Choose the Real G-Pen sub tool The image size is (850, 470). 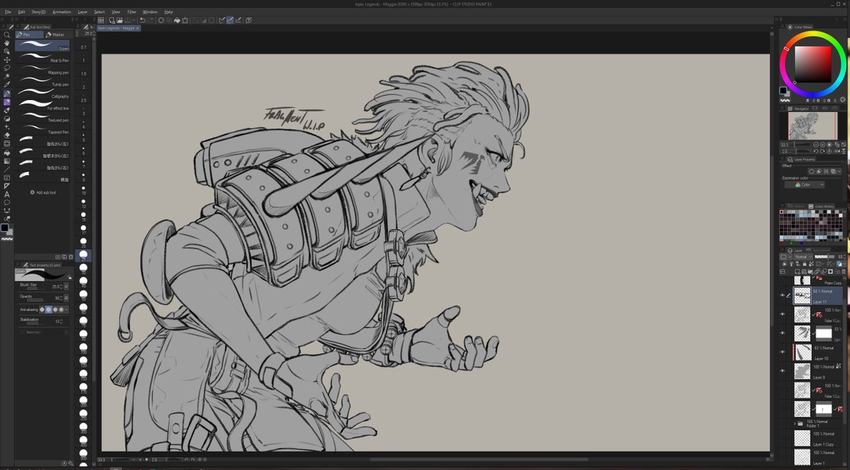pos(42,59)
